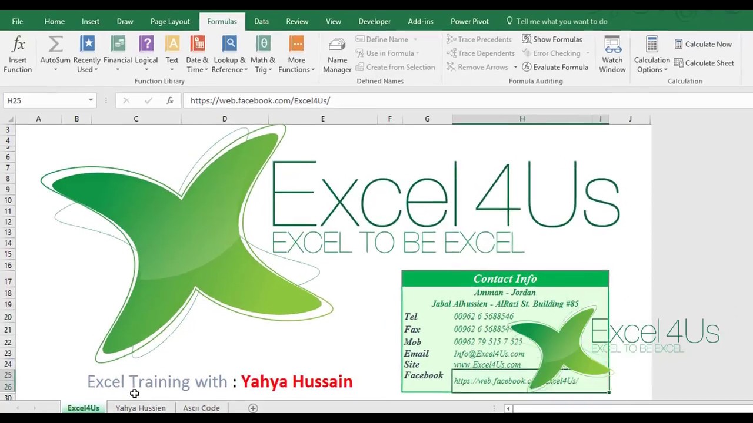Click the fx Insert Function button in formula bar

click(169, 100)
